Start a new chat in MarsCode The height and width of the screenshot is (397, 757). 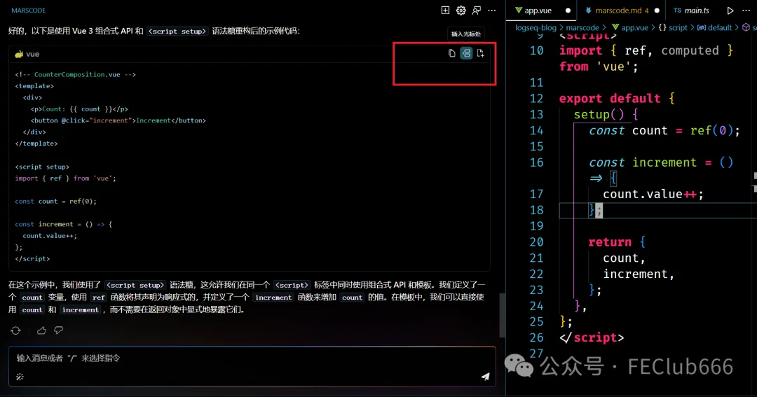(445, 10)
